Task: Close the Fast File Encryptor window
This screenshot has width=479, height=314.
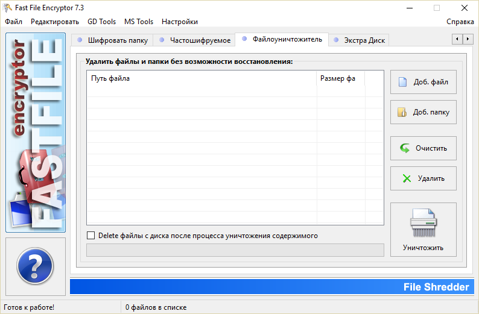Action: [465, 8]
